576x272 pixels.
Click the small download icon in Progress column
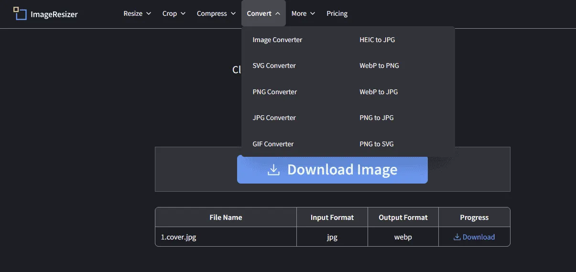(457, 237)
